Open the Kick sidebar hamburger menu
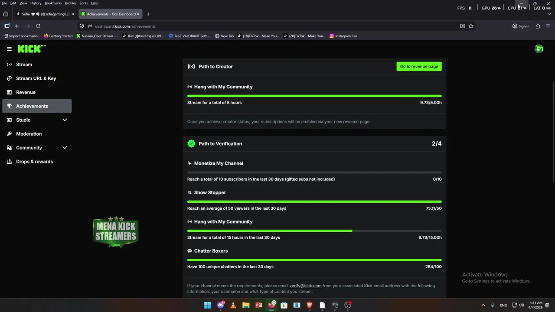 (9, 49)
